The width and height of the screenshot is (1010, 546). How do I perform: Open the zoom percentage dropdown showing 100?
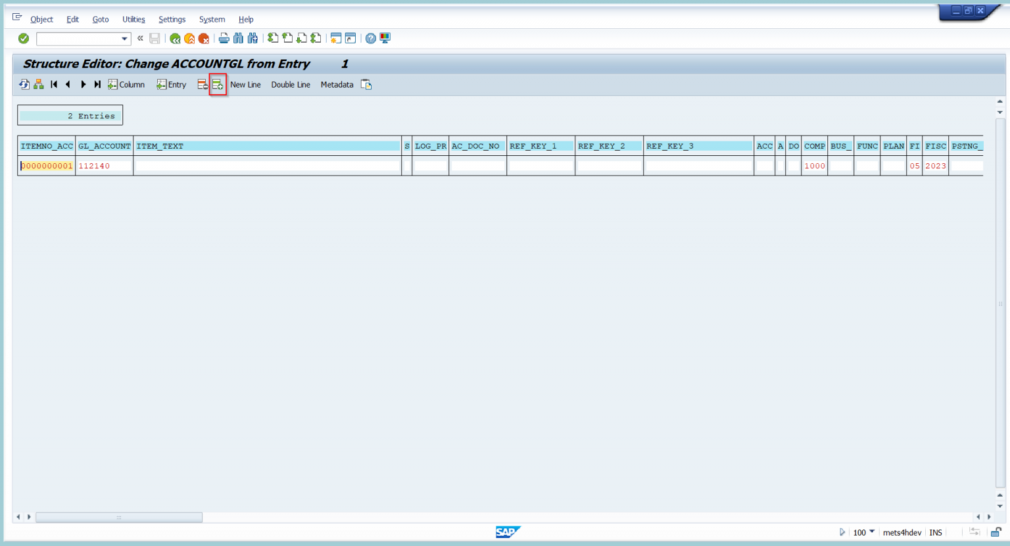click(873, 532)
